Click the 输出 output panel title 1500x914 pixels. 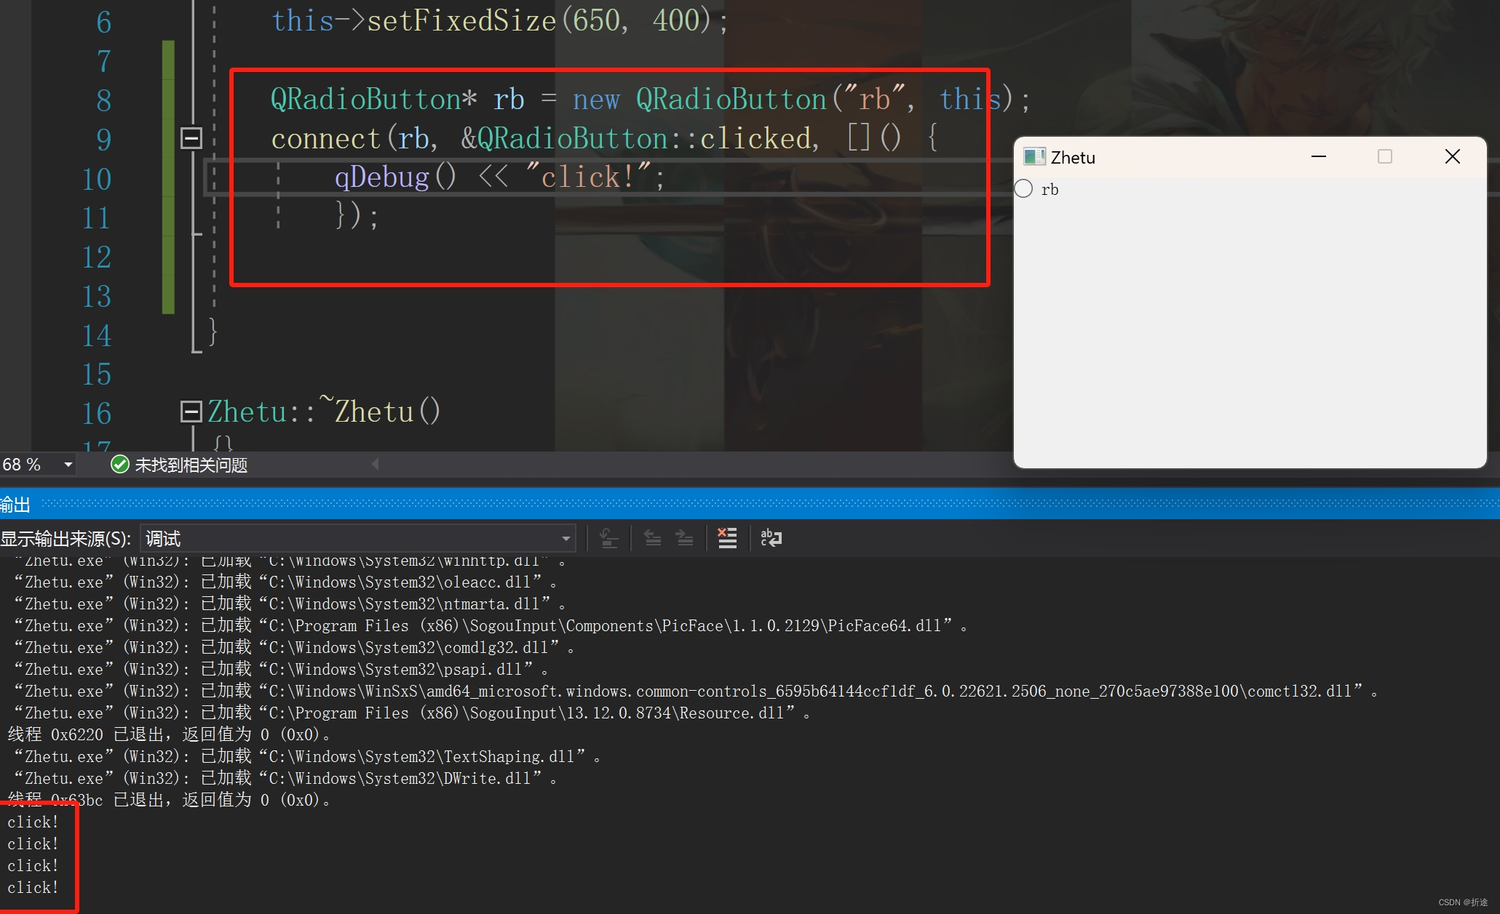click(15, 504)
